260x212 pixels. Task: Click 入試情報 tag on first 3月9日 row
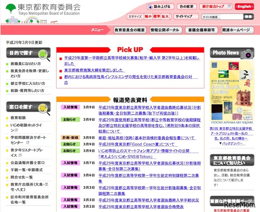pos(71,107)
